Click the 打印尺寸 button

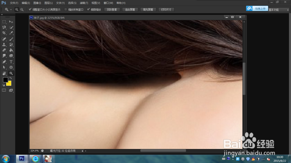point(166,10)
